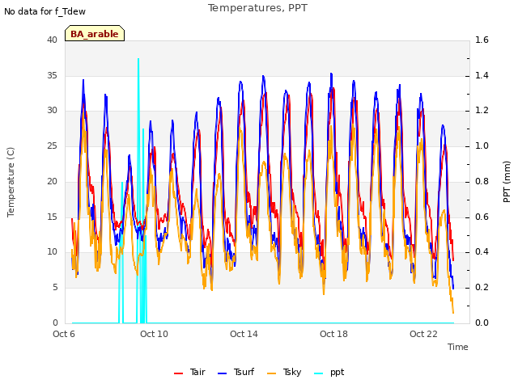Click the tallest cyan ppt spike peak
Screen dimensions: 518x388
click(138, 59)
